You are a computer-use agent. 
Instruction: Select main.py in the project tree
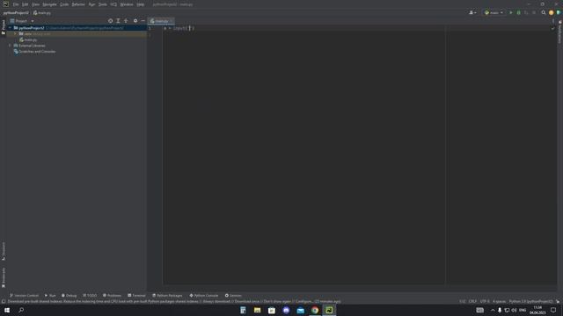tap(28, 39)
